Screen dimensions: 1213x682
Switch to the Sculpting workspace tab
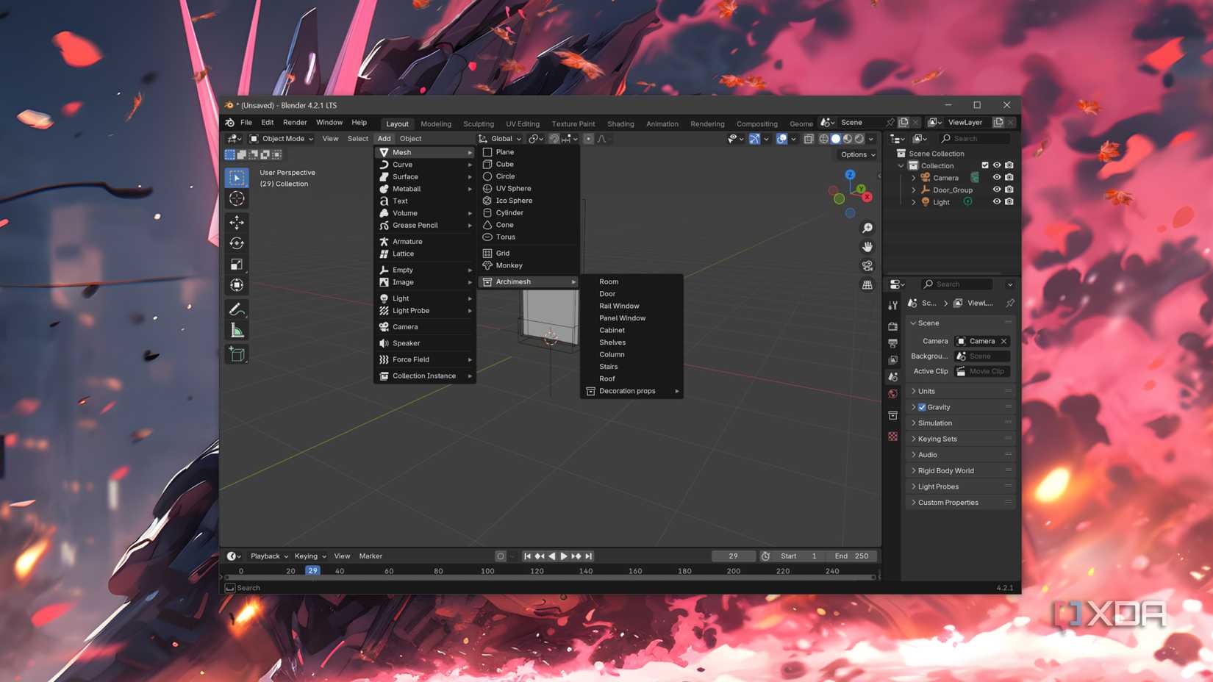point(478,123)
